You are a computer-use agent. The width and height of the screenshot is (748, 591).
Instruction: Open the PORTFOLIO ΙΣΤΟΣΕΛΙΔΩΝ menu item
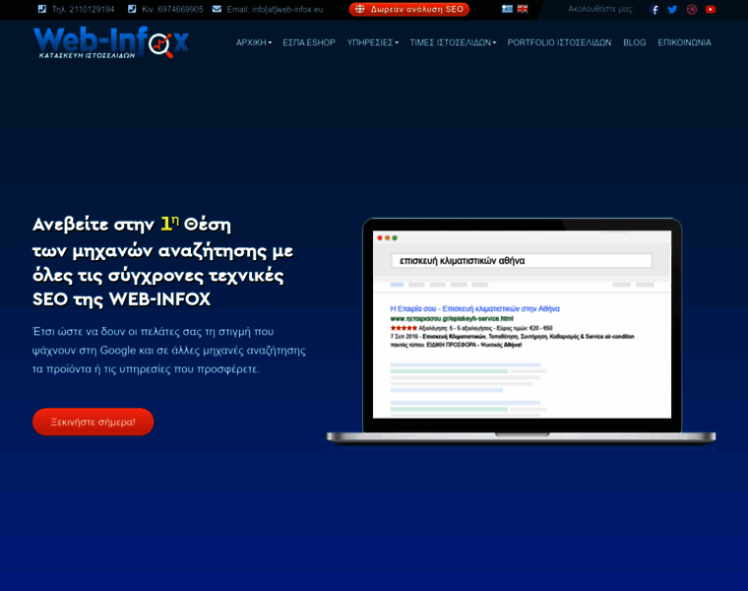559,42
